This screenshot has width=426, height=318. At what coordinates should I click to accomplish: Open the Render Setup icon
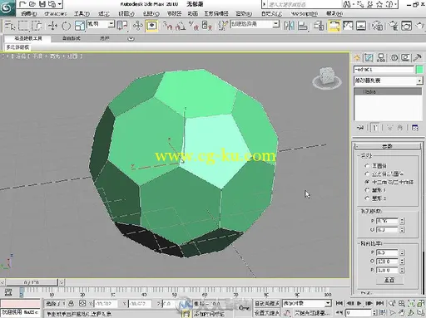coord(394,26)
